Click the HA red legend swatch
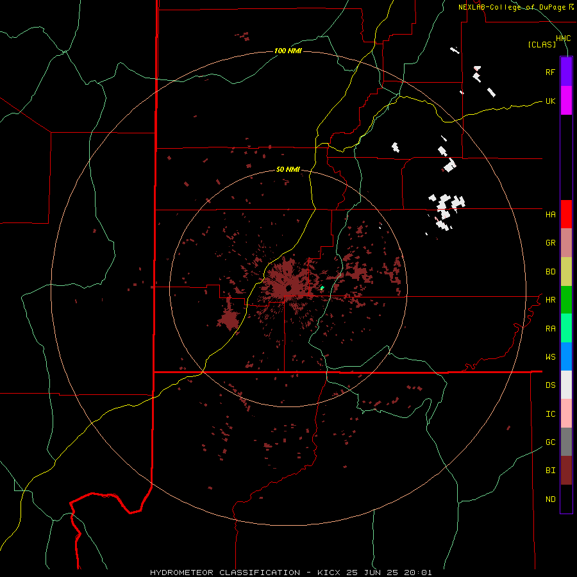 pos(566,214)
